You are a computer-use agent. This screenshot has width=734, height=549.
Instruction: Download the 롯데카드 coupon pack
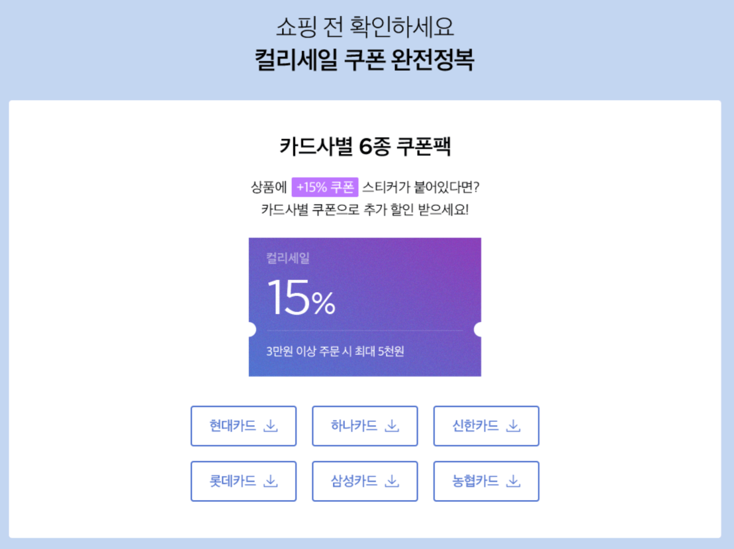[x=243, y=481]
